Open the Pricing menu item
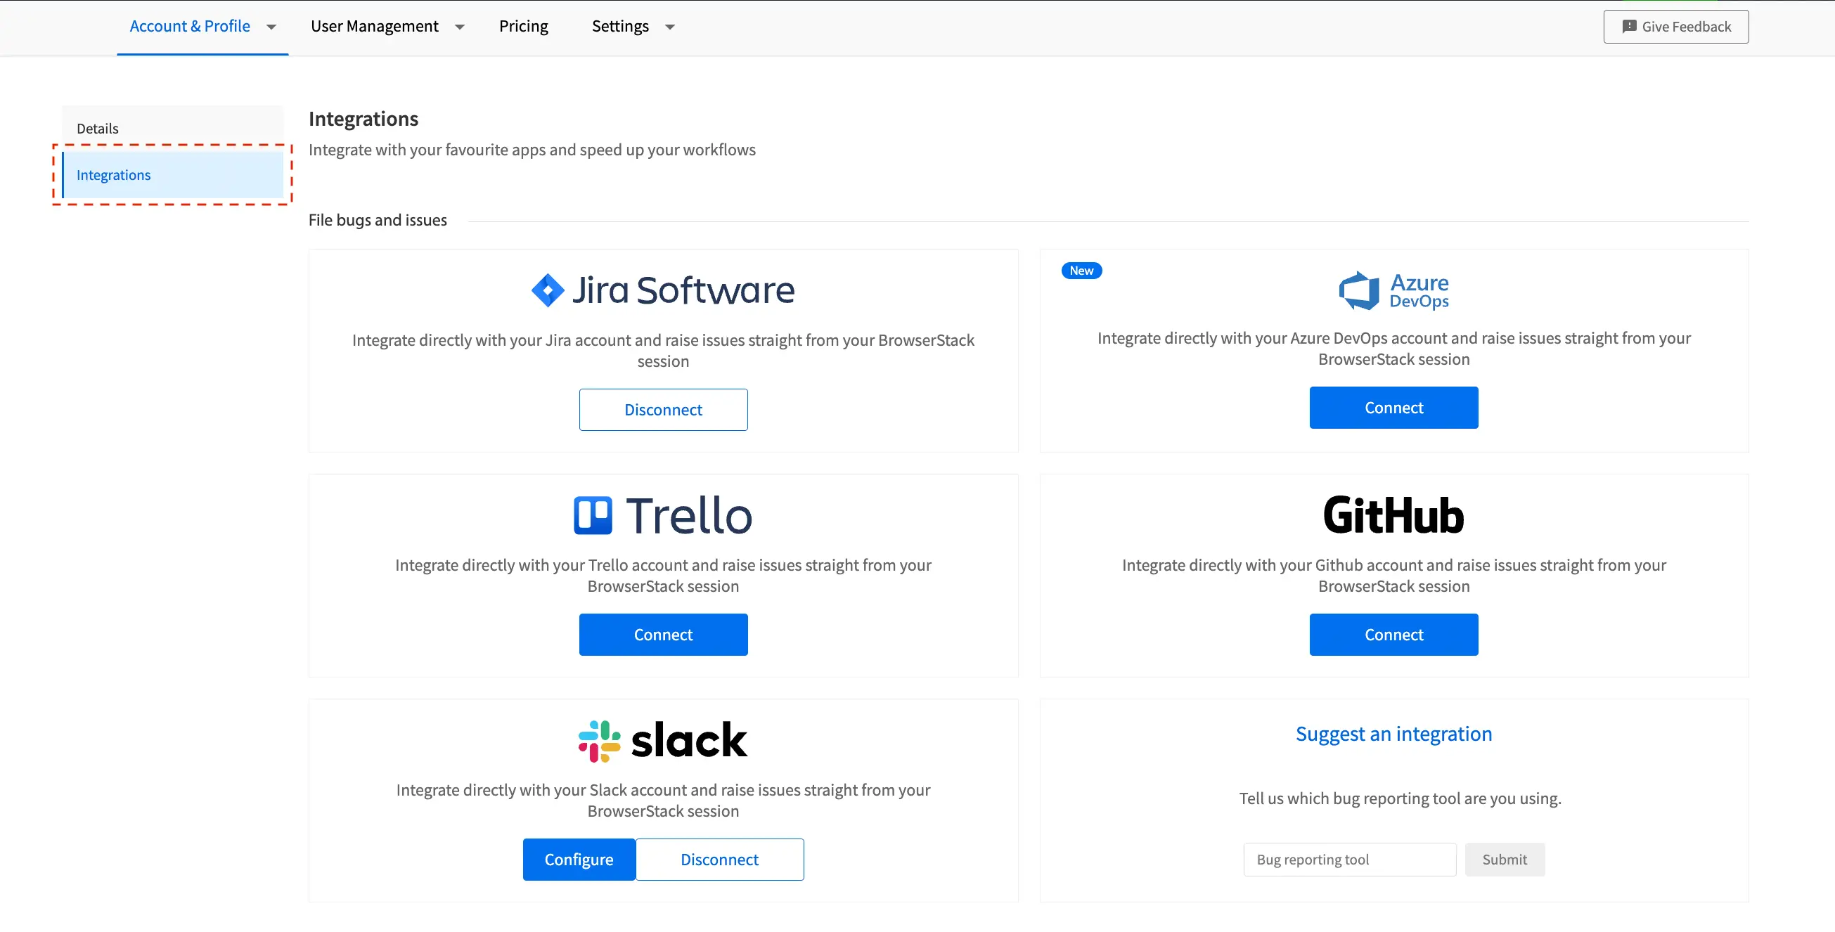Screen dimensions: 1835x932 523,26
